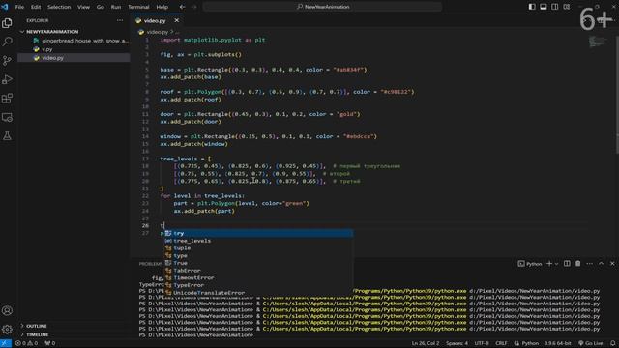Screen dimensions: 619x348
Task: Open the Run menu
Action: click(x=116, y=7)
